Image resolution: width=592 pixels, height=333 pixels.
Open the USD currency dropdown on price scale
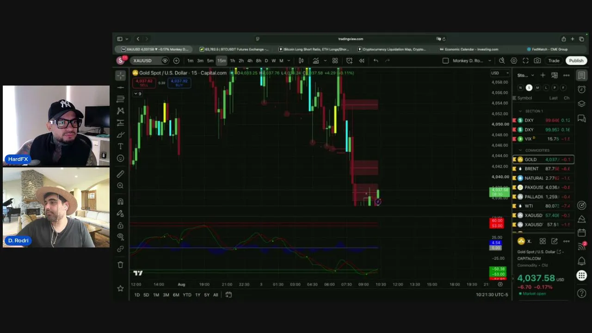tap(500, 73)
